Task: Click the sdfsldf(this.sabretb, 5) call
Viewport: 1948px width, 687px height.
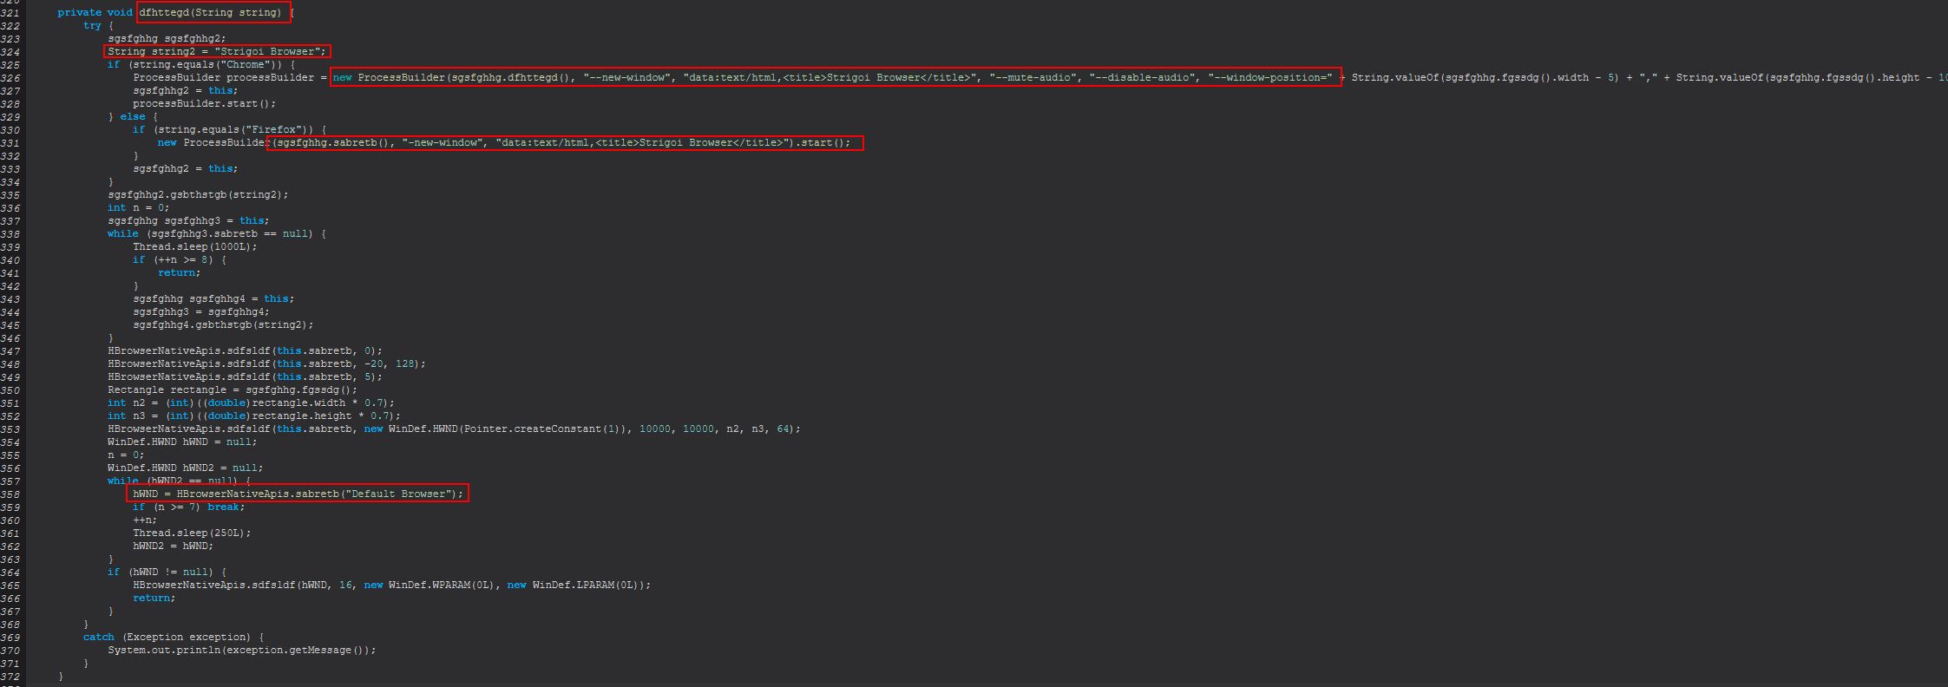Action: pyautogui.click(x=245, y=376)
